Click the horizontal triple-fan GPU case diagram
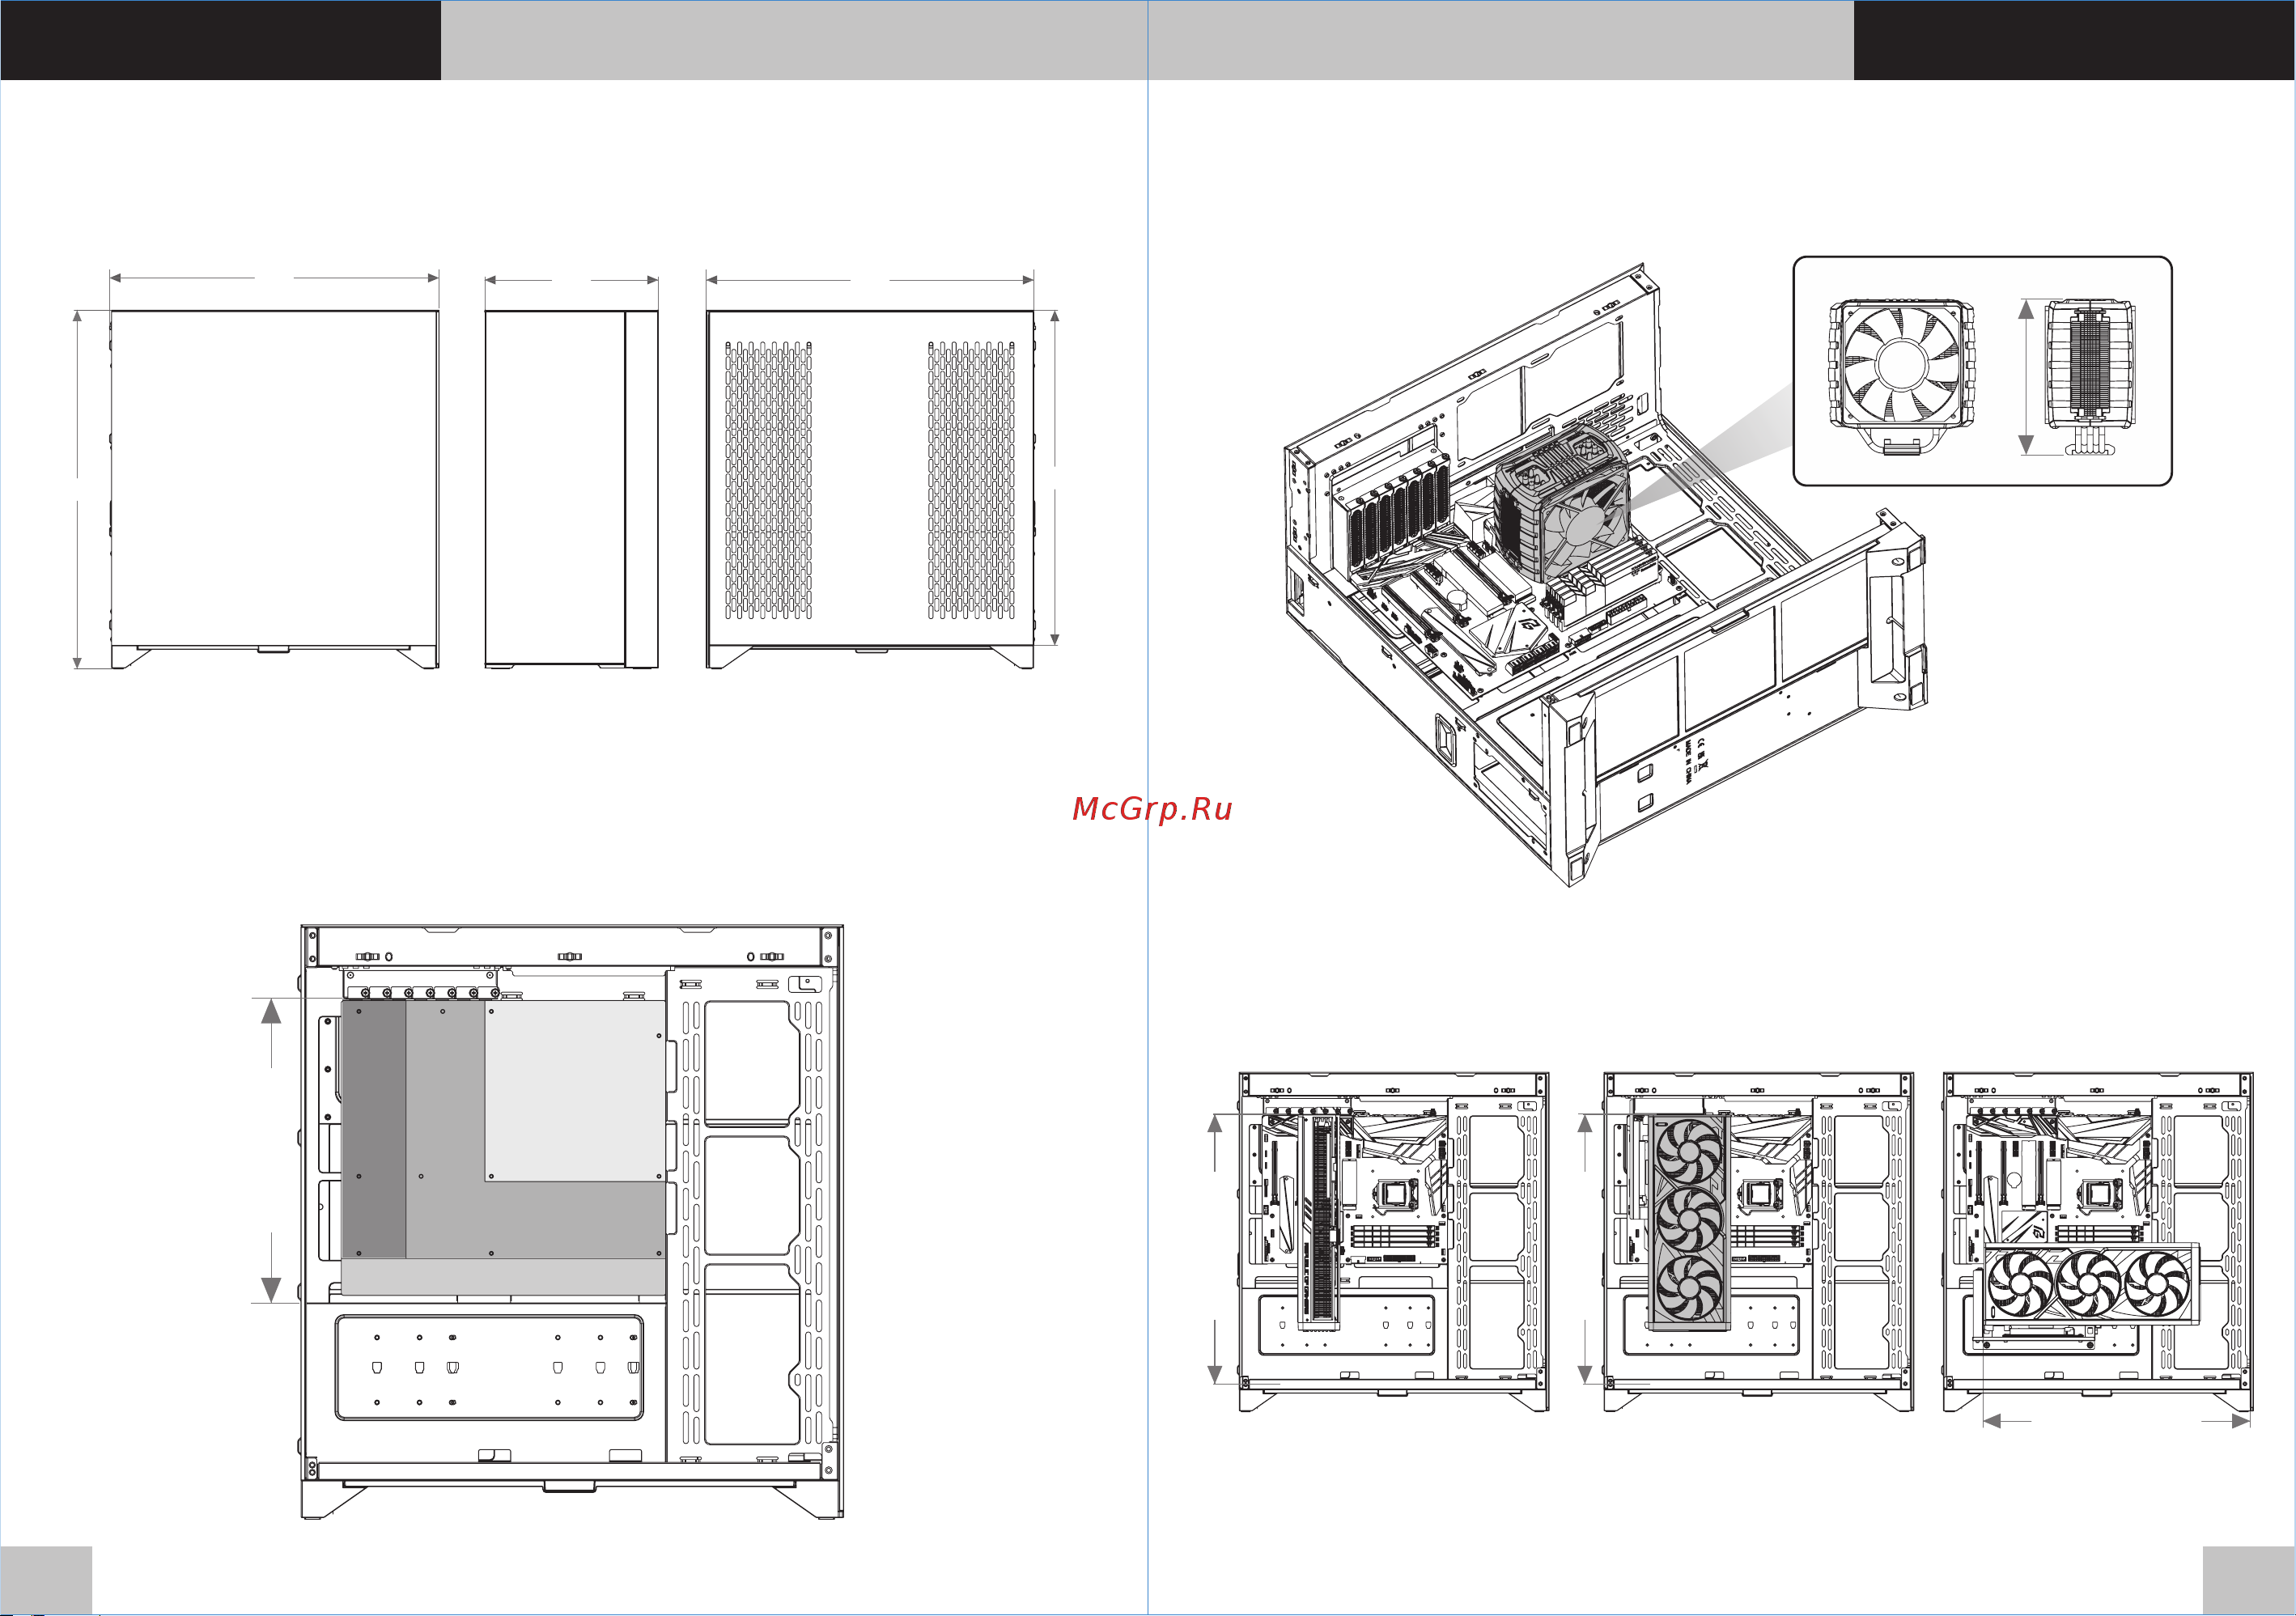The image size is (2296, 1616). pyautogui.click(x=2098, y=1242)
